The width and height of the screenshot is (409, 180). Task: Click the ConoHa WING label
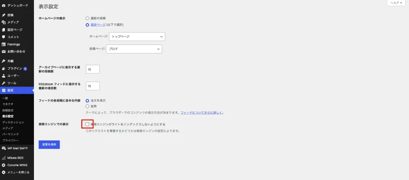[x=17, y=165]
